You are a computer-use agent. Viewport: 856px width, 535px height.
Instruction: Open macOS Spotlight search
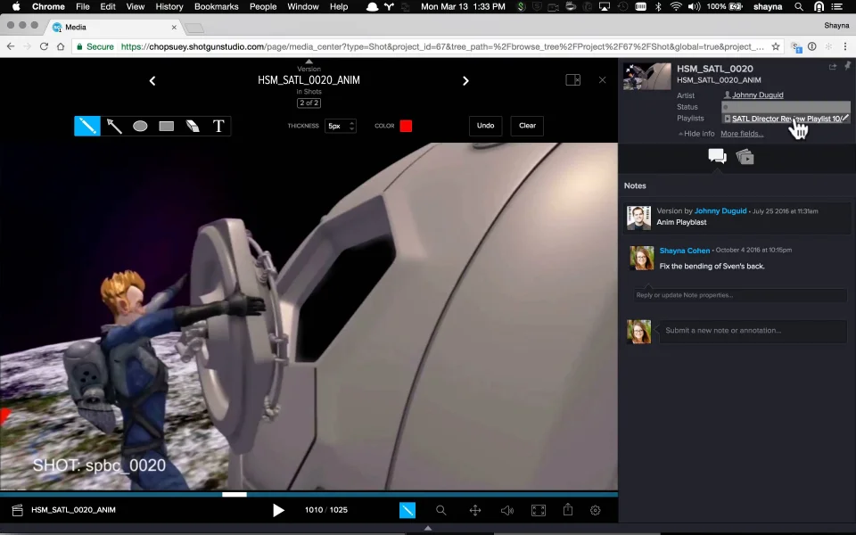point(799,6)
